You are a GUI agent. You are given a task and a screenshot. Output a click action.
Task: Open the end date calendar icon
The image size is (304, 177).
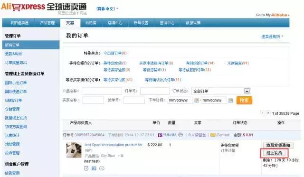[x=230, y=100]
